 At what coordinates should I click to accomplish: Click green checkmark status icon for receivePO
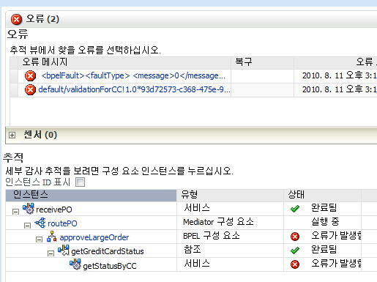(x=295, y=209)
